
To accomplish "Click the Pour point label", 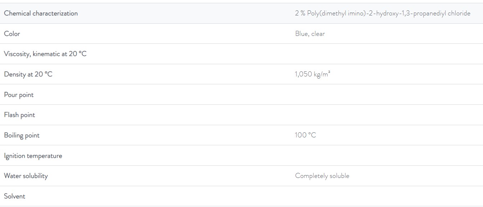I will tap(19, 95).
